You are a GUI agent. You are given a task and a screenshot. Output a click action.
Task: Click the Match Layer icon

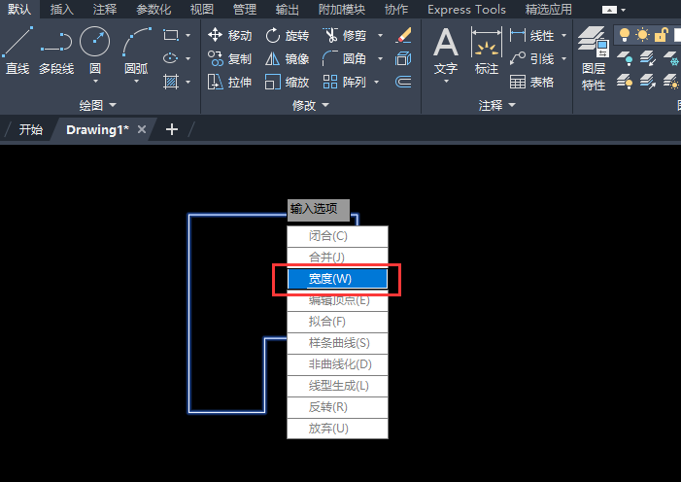click(648, 82)
